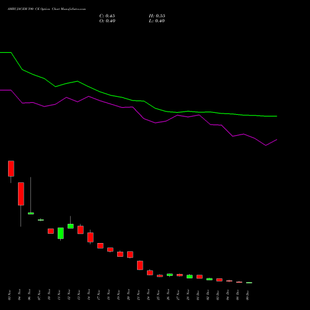
Task: Click the 08 Dec date axis label
Action: pos(238,295)
